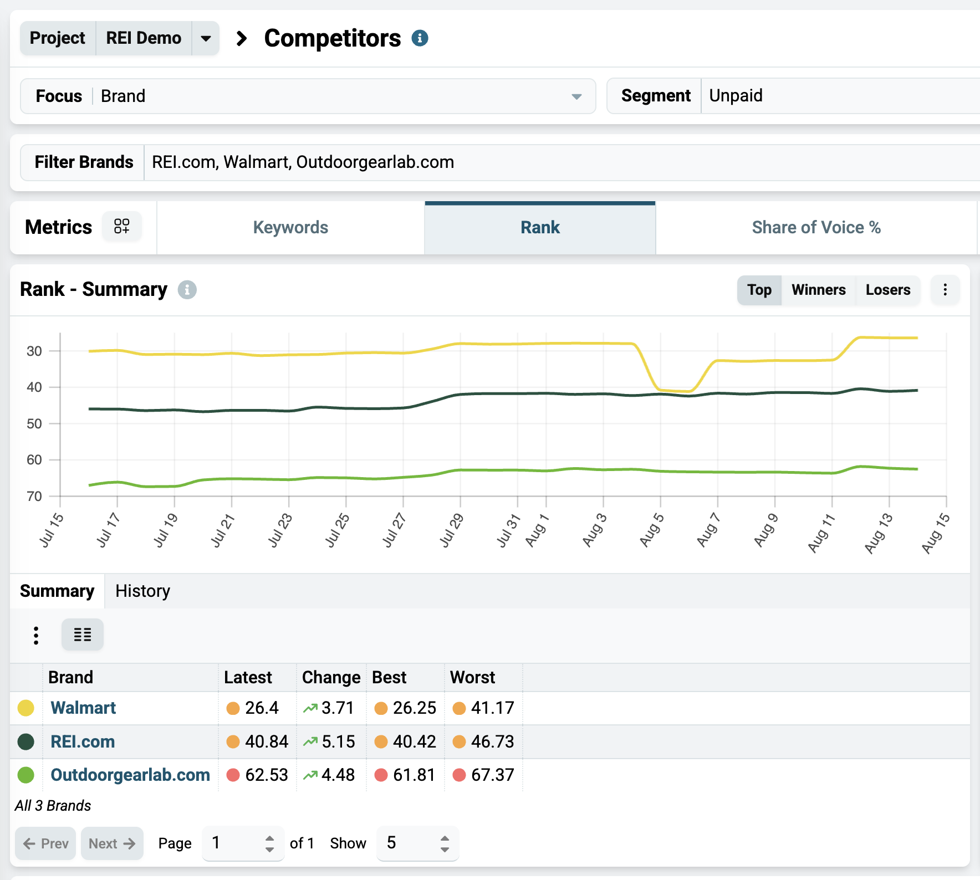The image size is (980, 880).
Task: Open the table's vertical dots menu
Action: pyautogui.click(x=36, y=635)
